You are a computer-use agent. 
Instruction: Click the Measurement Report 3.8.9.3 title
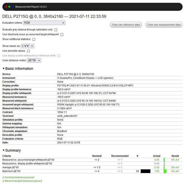[31, 7]
